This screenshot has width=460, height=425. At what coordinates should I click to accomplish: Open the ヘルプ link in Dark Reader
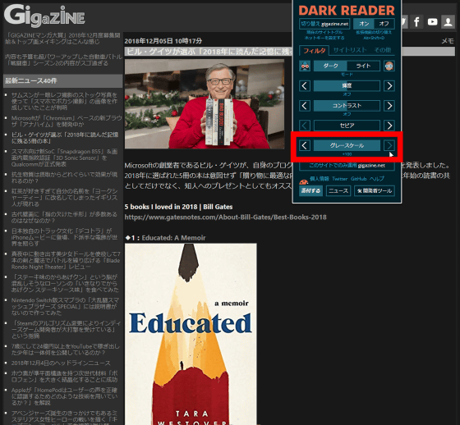377,179
